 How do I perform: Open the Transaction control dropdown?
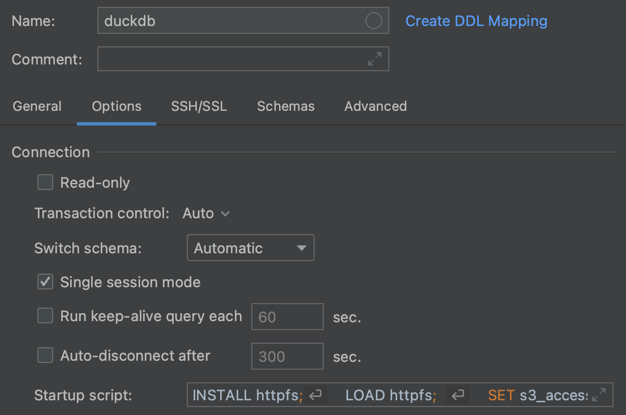205,213
